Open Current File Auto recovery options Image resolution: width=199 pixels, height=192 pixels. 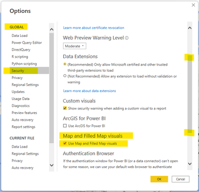(22, 168)
